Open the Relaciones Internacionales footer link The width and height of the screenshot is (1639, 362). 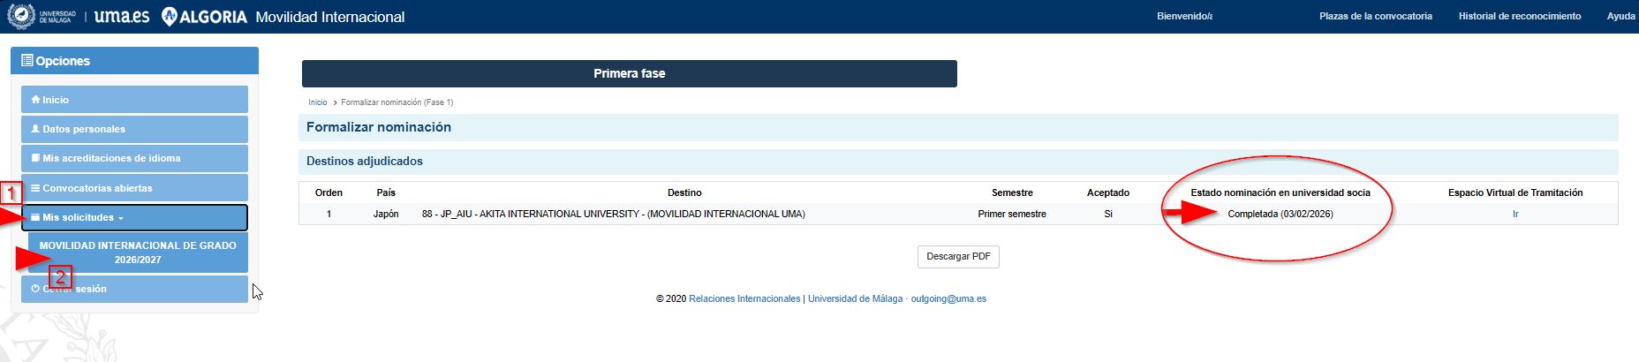(744, 298)
